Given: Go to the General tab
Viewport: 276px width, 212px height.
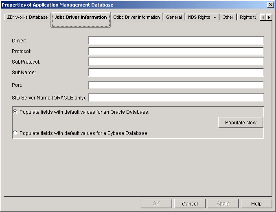Looking at the screenshot, I should pos(174,17).
